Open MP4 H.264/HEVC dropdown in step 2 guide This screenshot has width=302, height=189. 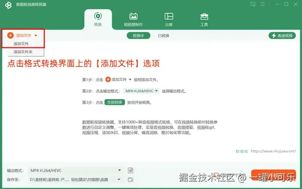pyautogui.click(x=141, y=91)
